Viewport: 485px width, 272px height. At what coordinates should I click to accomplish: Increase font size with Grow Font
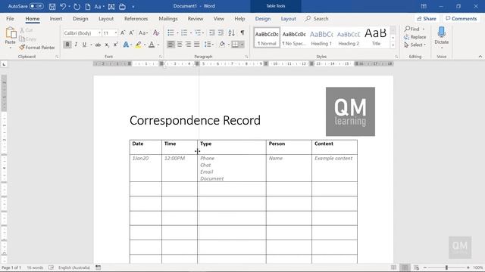tap(123, 32)
